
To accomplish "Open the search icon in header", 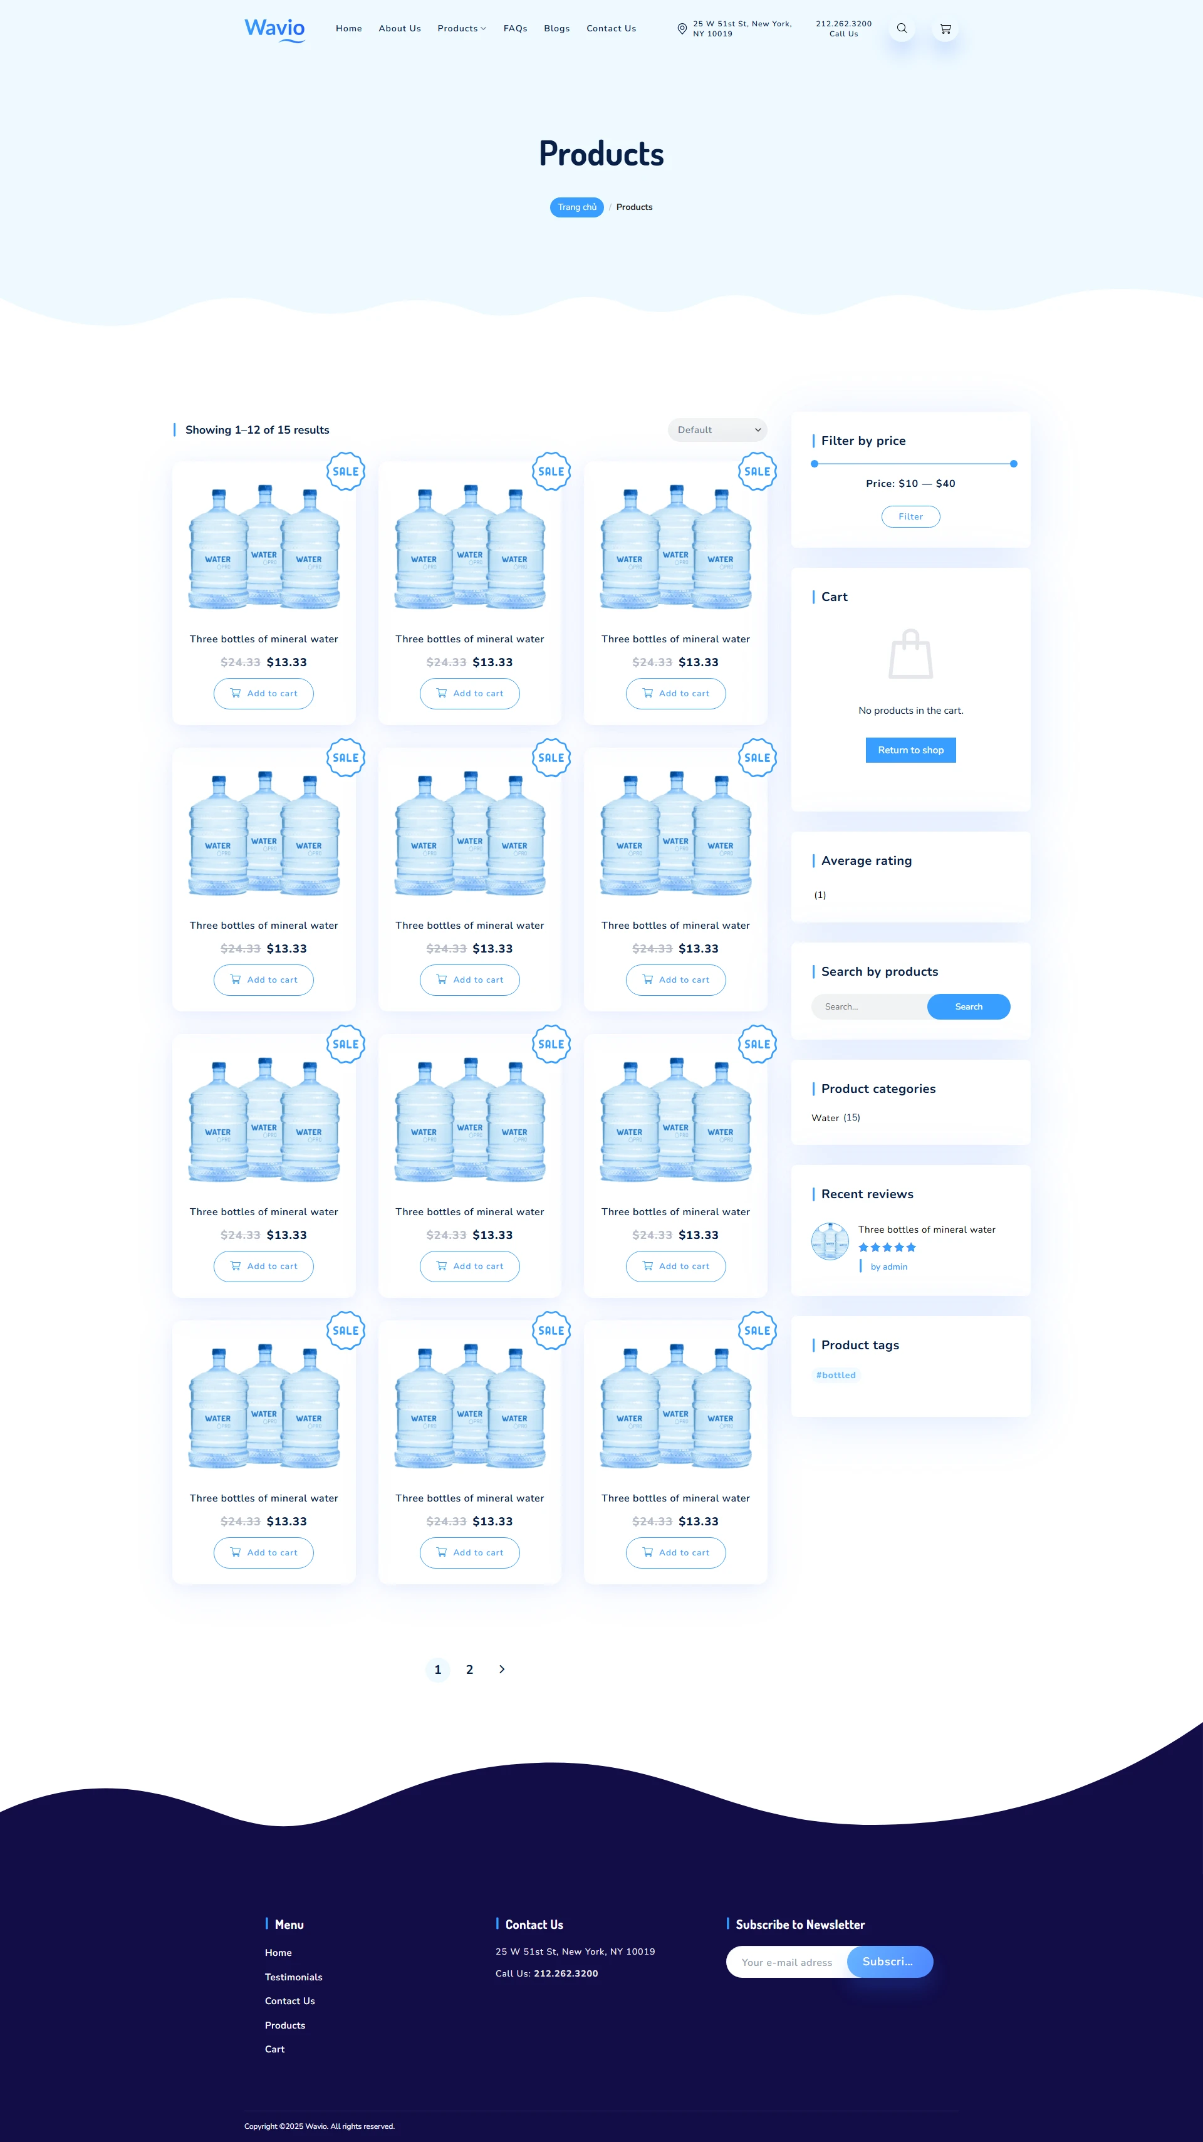I will 901,28.
